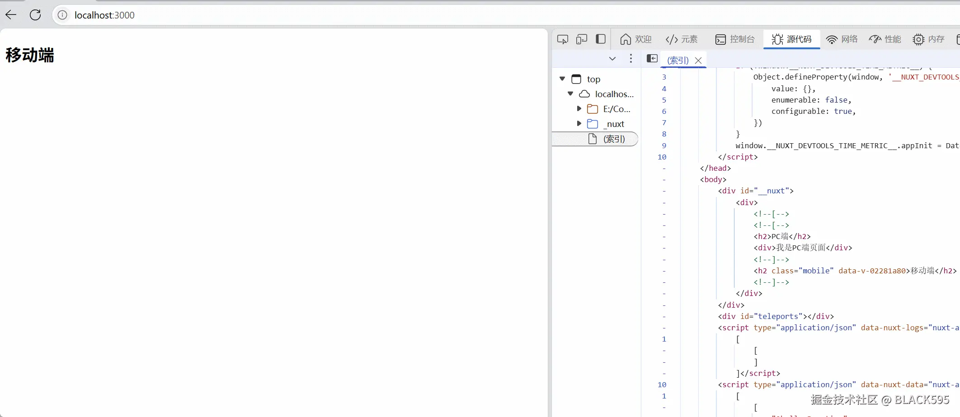Click the Object.defineProperty code line
960x417 pixels.
856,77
